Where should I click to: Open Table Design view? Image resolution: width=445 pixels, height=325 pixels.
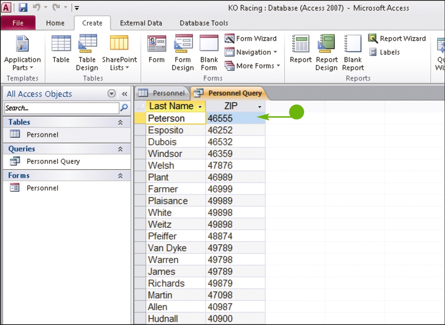coord(87,53)
